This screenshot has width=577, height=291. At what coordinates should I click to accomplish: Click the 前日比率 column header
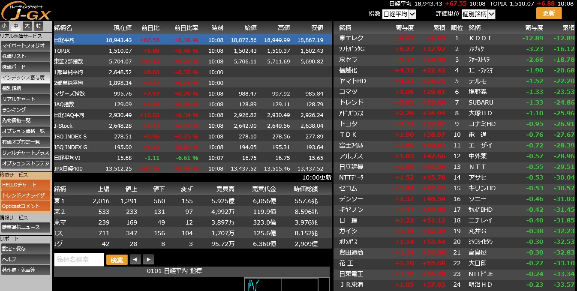click(186, 28)
